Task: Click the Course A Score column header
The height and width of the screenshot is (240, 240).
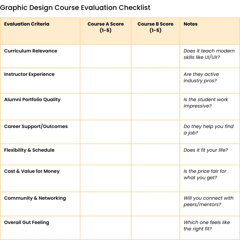Action: (106, 27)
